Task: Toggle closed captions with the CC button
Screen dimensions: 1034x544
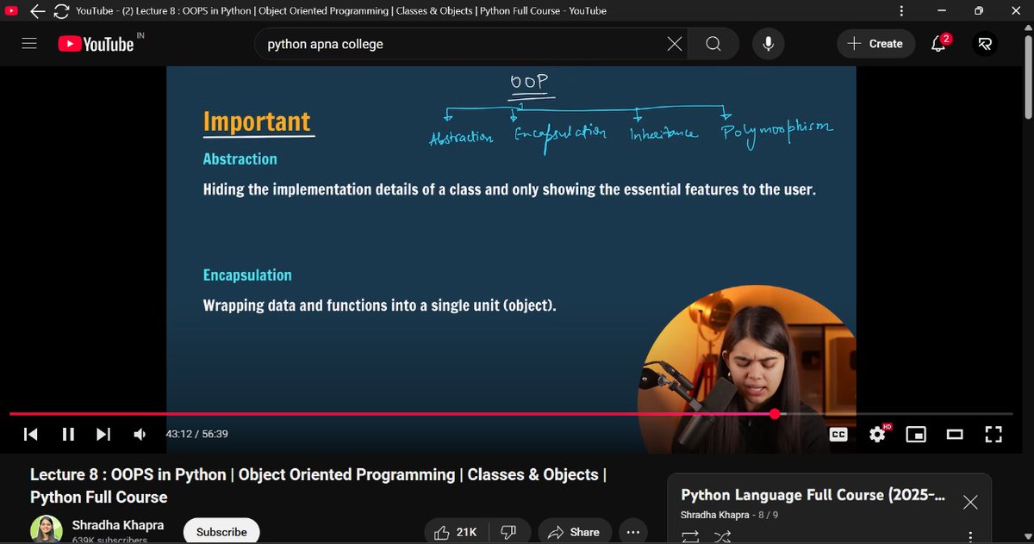Action: pos(838,435)
